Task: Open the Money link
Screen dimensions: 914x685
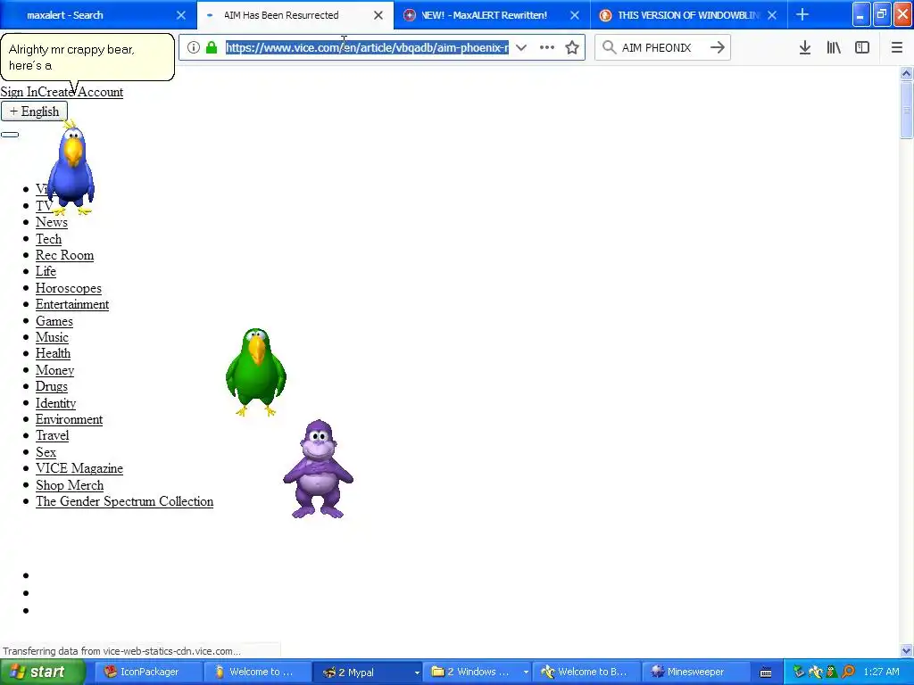Action: [54, 370]
